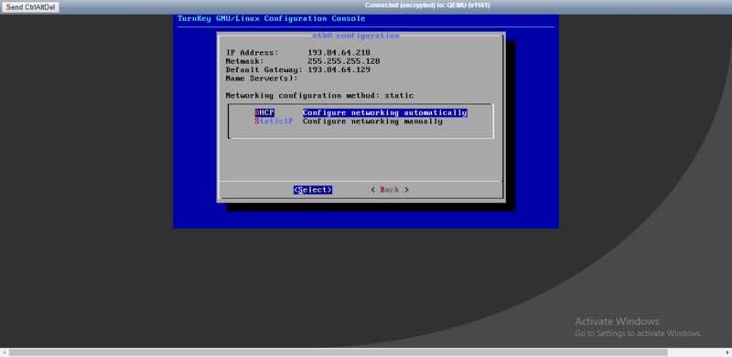Click the Select button in dialog
This screenshot has height=357, width=732.
[x=313, y=190]
